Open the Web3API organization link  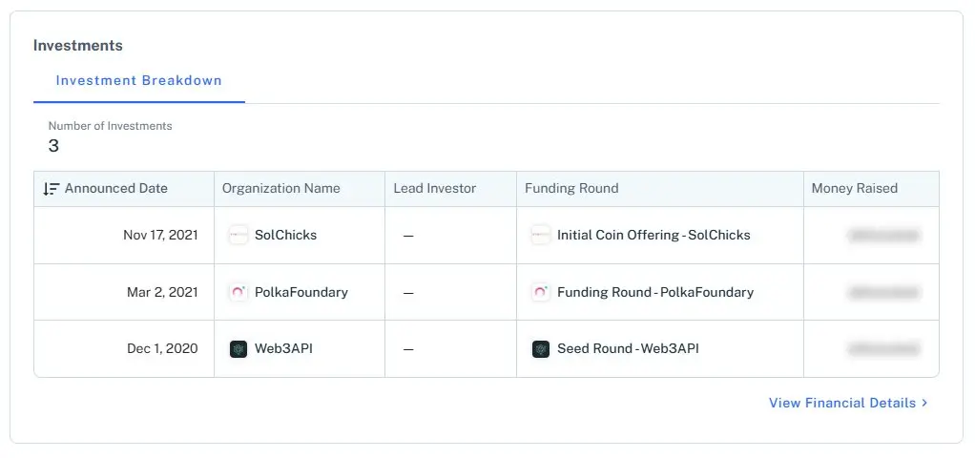pyautogui.click(x=283, y=349)
